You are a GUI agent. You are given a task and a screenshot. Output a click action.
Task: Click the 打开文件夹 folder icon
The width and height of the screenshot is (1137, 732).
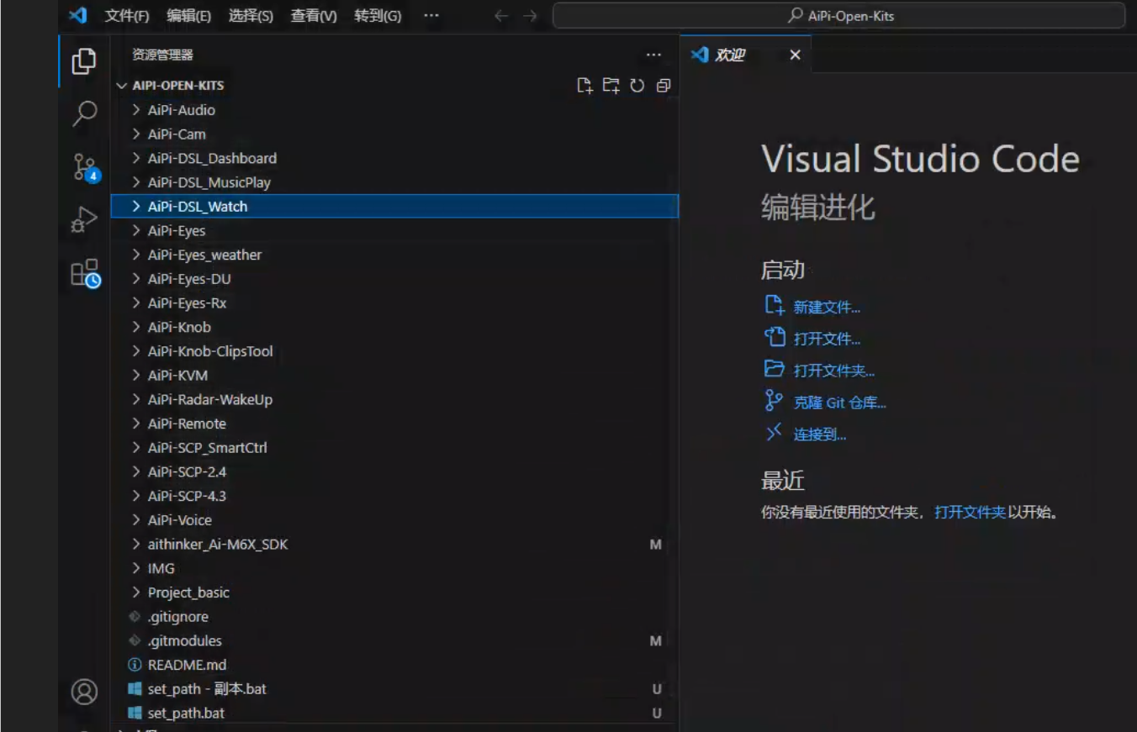coord(774,368)
